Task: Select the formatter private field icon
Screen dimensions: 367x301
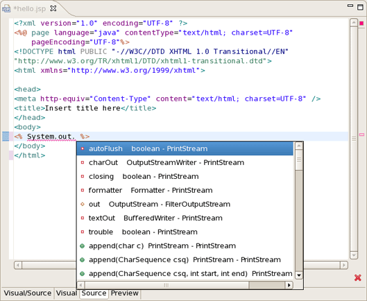Action: (83, 190)
